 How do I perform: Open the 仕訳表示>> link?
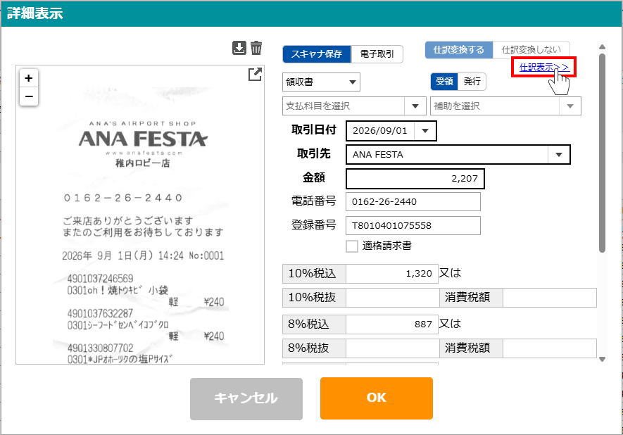click(x=543, y=67)
